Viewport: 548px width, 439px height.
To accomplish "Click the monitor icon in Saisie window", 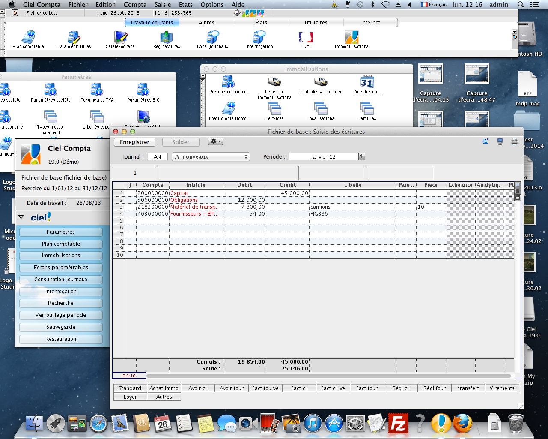I will click(x=500, y=141).
